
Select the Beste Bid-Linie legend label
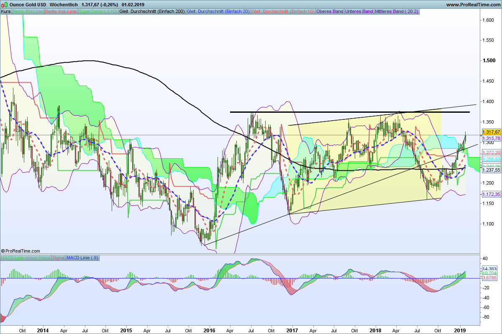(28, 11)
